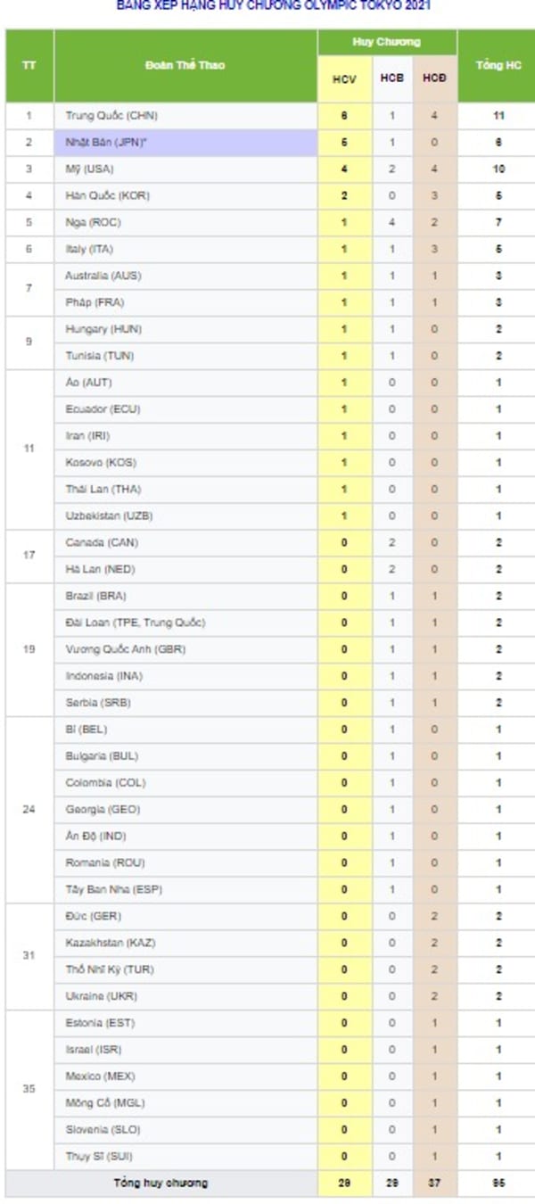Click the TT rank column header

29,65
